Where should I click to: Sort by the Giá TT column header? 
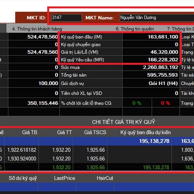[x=64, y=132]
